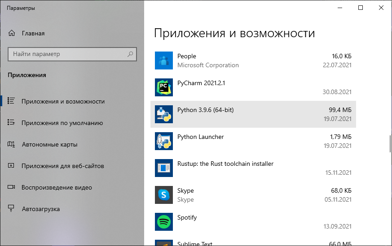Click the icon for Приложения для веб-сайтов
Screen dimensions: 392x246
click(x=11, y=165)
